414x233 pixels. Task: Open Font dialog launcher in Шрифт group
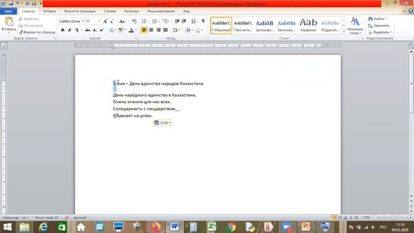pyautogui.click(x=136, y=39)
